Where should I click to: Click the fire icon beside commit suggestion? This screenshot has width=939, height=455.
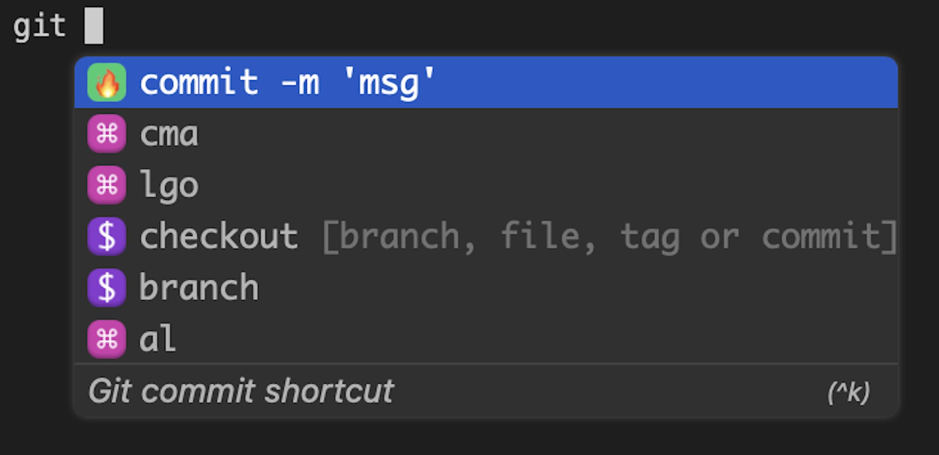107,82
